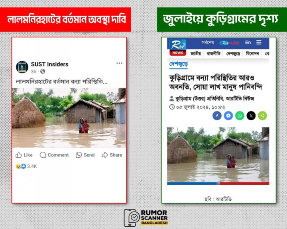Share article on X icon
The height and width of the screenshot is (229, 287).
click(x=251, y=115)
